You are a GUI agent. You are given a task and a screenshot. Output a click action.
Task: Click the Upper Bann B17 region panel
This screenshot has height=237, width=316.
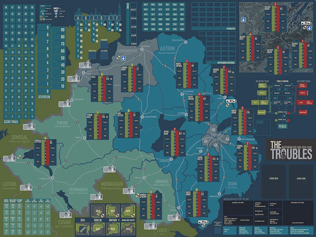pos(175,143)
